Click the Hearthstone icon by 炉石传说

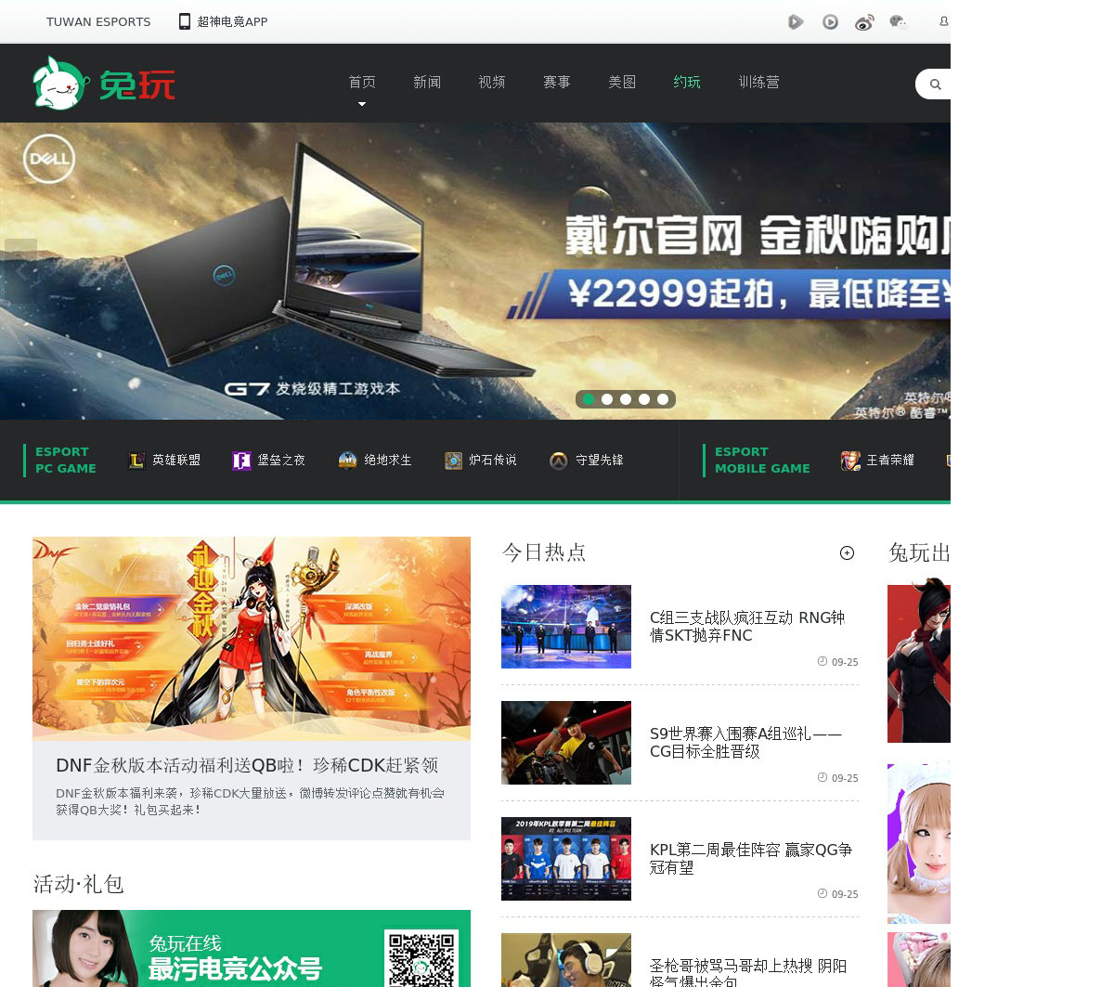pos(453,461)
